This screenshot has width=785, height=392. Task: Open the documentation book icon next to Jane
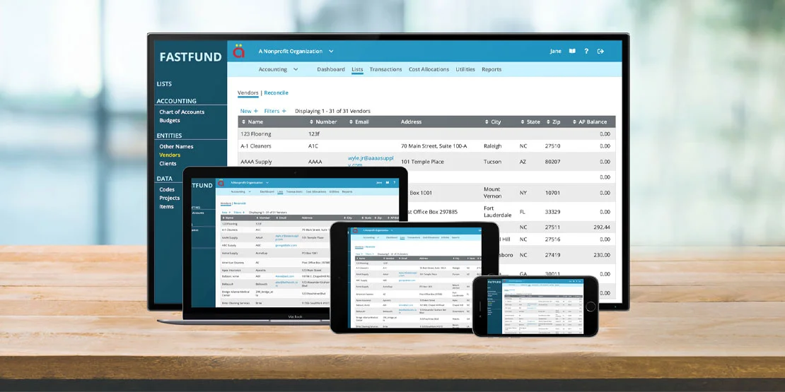(x=572, y=51)
